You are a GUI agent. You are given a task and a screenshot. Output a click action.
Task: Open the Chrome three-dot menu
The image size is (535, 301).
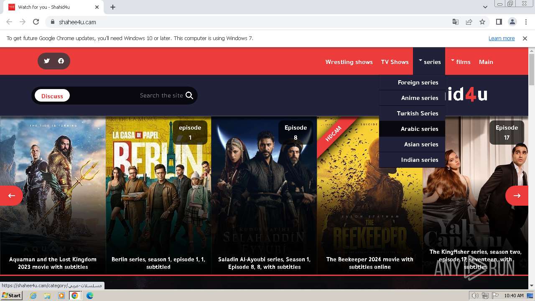tap(526, 22)
